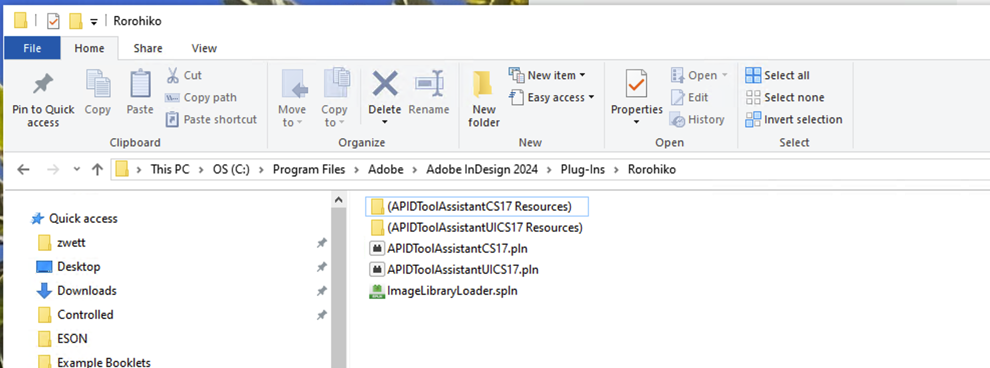
Task: Click Pin to Quick access icon
Action: 43,84
